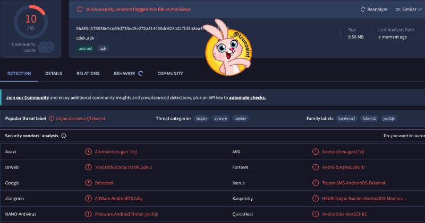
Task: Click the Jiangmin detection alert icon
Action: [x=88, y=199]
